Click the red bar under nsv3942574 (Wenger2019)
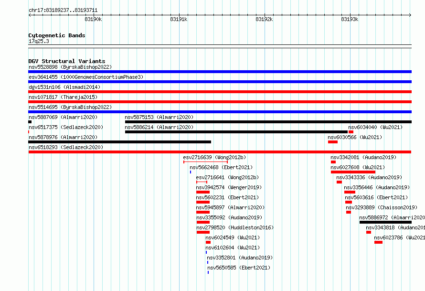Screen dimensions: 425x291 tap(203, 192)
